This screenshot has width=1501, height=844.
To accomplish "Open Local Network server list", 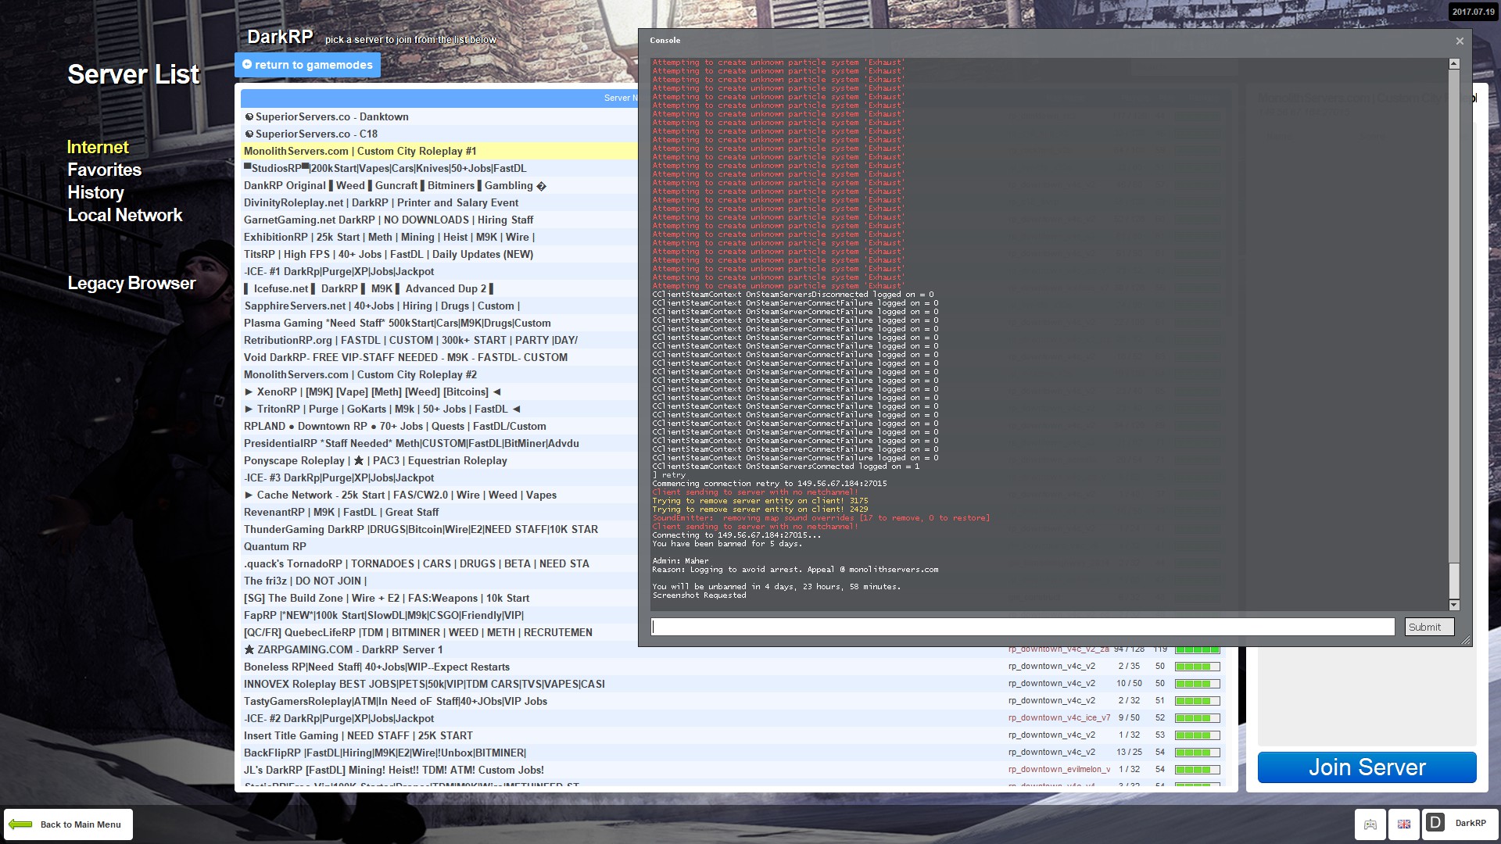I will tap(124, 215).
